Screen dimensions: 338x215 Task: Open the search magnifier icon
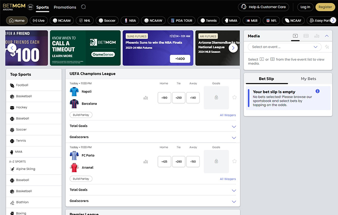point(84,7)
